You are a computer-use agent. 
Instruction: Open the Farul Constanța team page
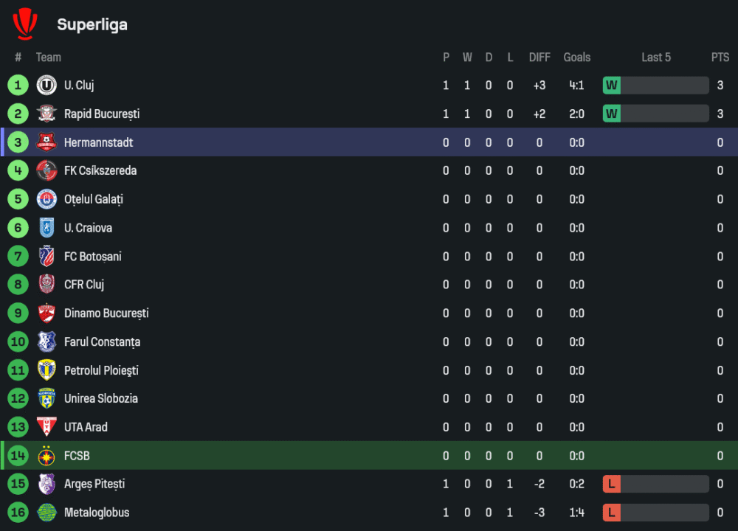102,342
